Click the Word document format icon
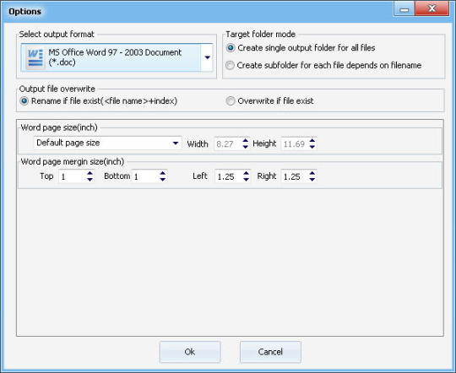This screenshot has height=373, width=456. point(35,57)
